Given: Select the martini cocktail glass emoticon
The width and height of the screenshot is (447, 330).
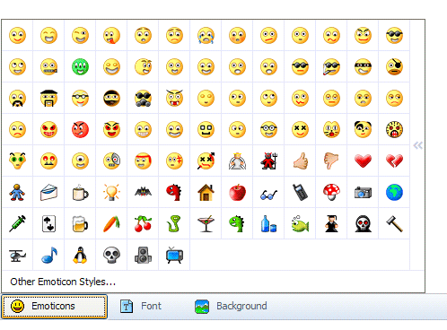Looking at the screenshot, I should click(x=206, y=223).
